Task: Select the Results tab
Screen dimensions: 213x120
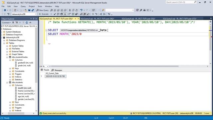Action: [45, 70]
